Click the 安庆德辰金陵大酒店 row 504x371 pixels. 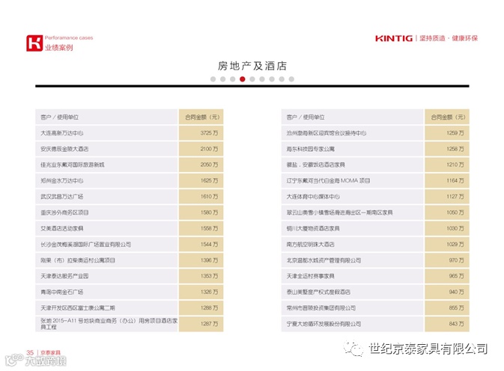pyautogui.click(x=106, y=149)
